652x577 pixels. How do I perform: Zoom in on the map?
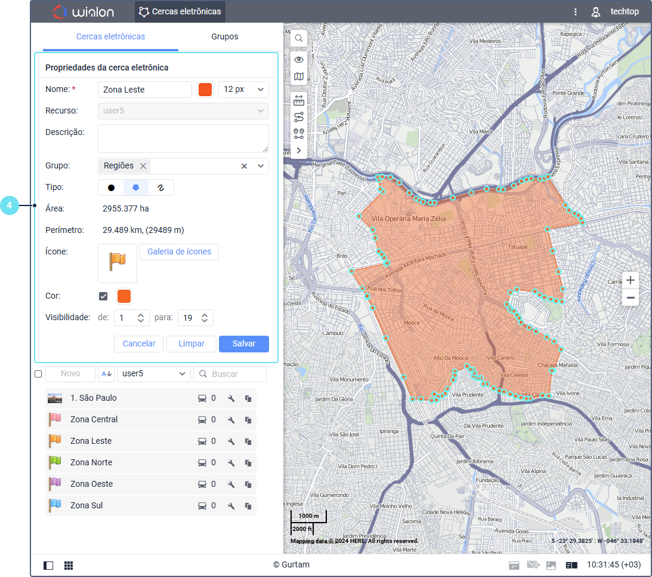click(631, 280)
